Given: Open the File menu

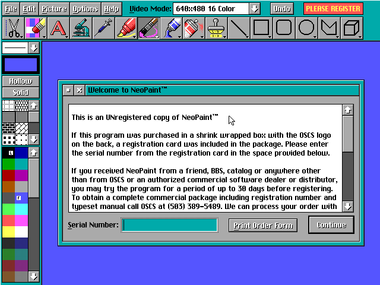Looking at the screenshot, I should (x=11, y=9).
